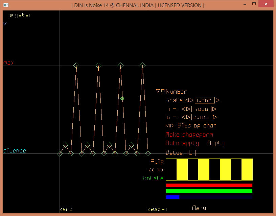
Task: Click the app icon in the title bar
Action: (x=6, y=5)
